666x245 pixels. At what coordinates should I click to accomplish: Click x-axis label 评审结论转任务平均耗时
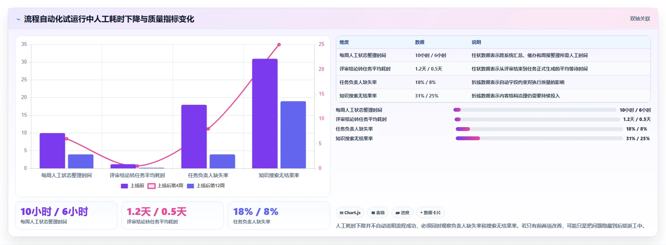pyautogui.click(x=137, y=175)
